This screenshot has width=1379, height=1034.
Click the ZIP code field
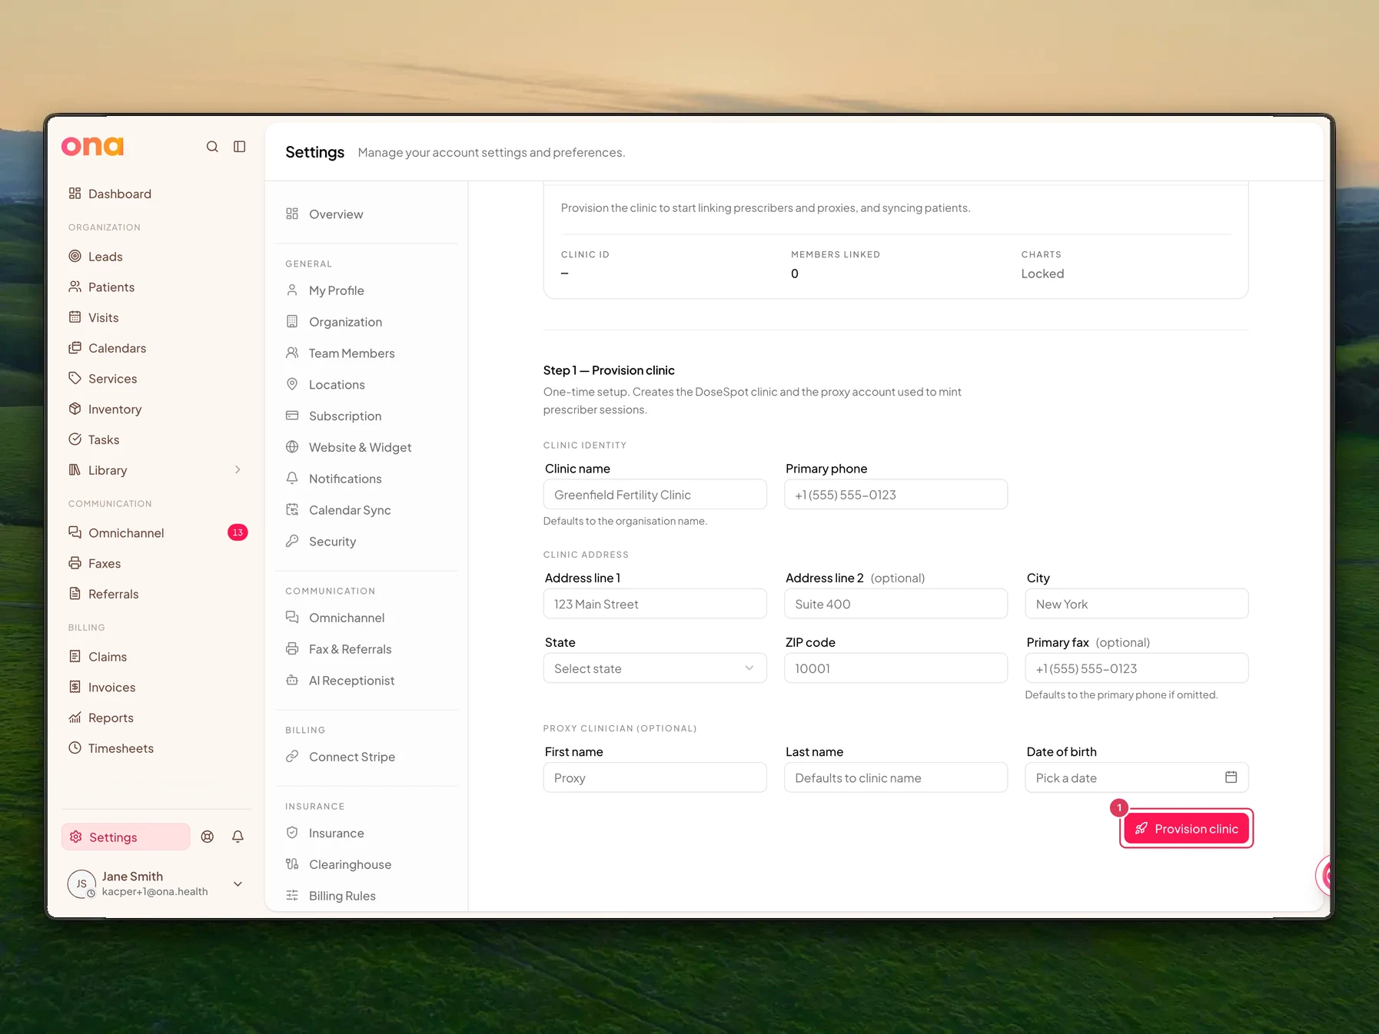click(896, 668)
